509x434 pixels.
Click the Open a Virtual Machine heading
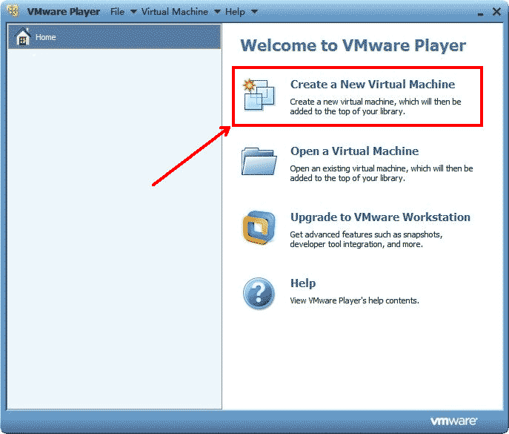pyautogui.click(x=354, y=151)
